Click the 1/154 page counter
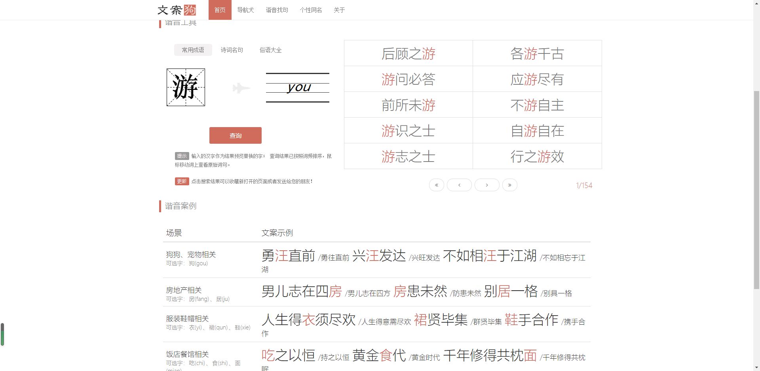 584,185
